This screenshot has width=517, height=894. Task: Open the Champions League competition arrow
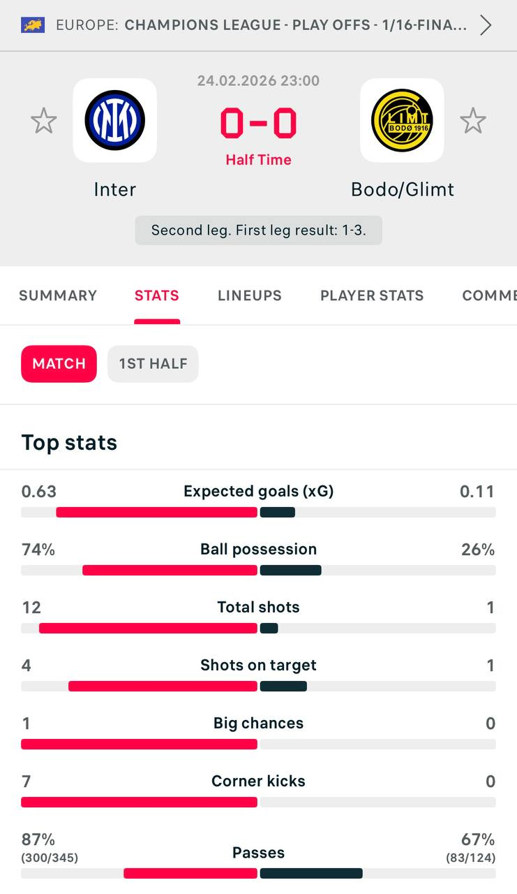pyautogui.click(x=486, y=26)
